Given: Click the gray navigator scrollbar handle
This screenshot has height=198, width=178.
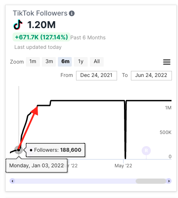Looking at the screenshot, I should pos(151,181).
